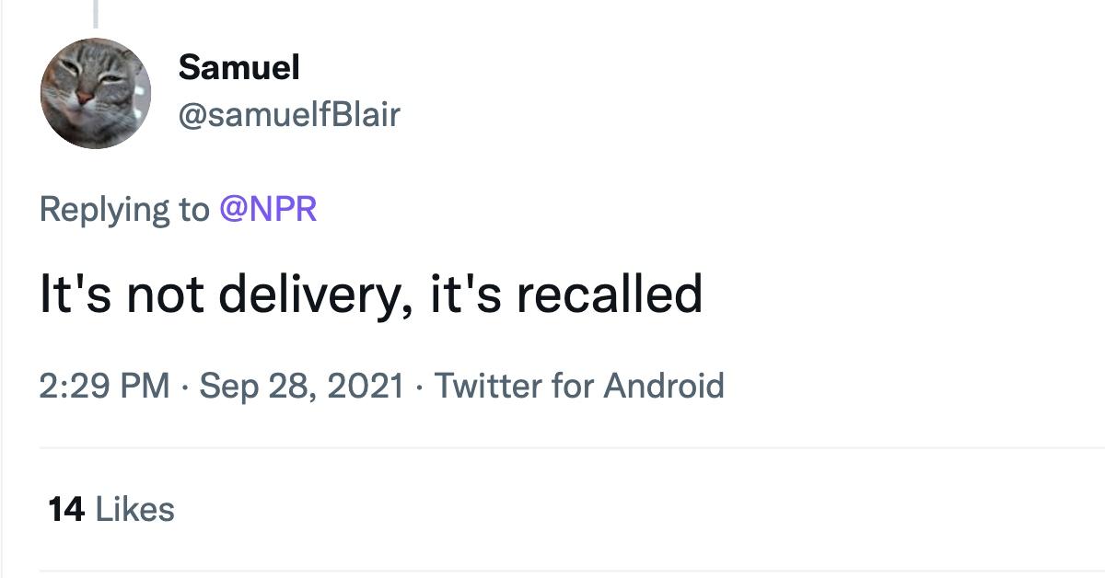Click the year 2021 in the date
Screen dimensions: 1105x578
pos(366,385)
